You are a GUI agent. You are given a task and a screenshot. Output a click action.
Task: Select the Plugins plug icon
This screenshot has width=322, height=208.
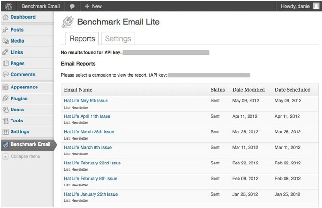5,99
